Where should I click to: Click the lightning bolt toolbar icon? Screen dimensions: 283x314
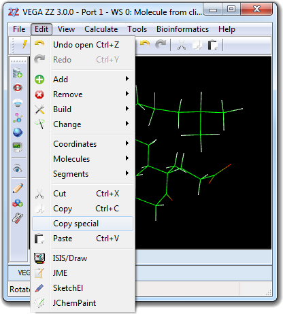[24, 44]
